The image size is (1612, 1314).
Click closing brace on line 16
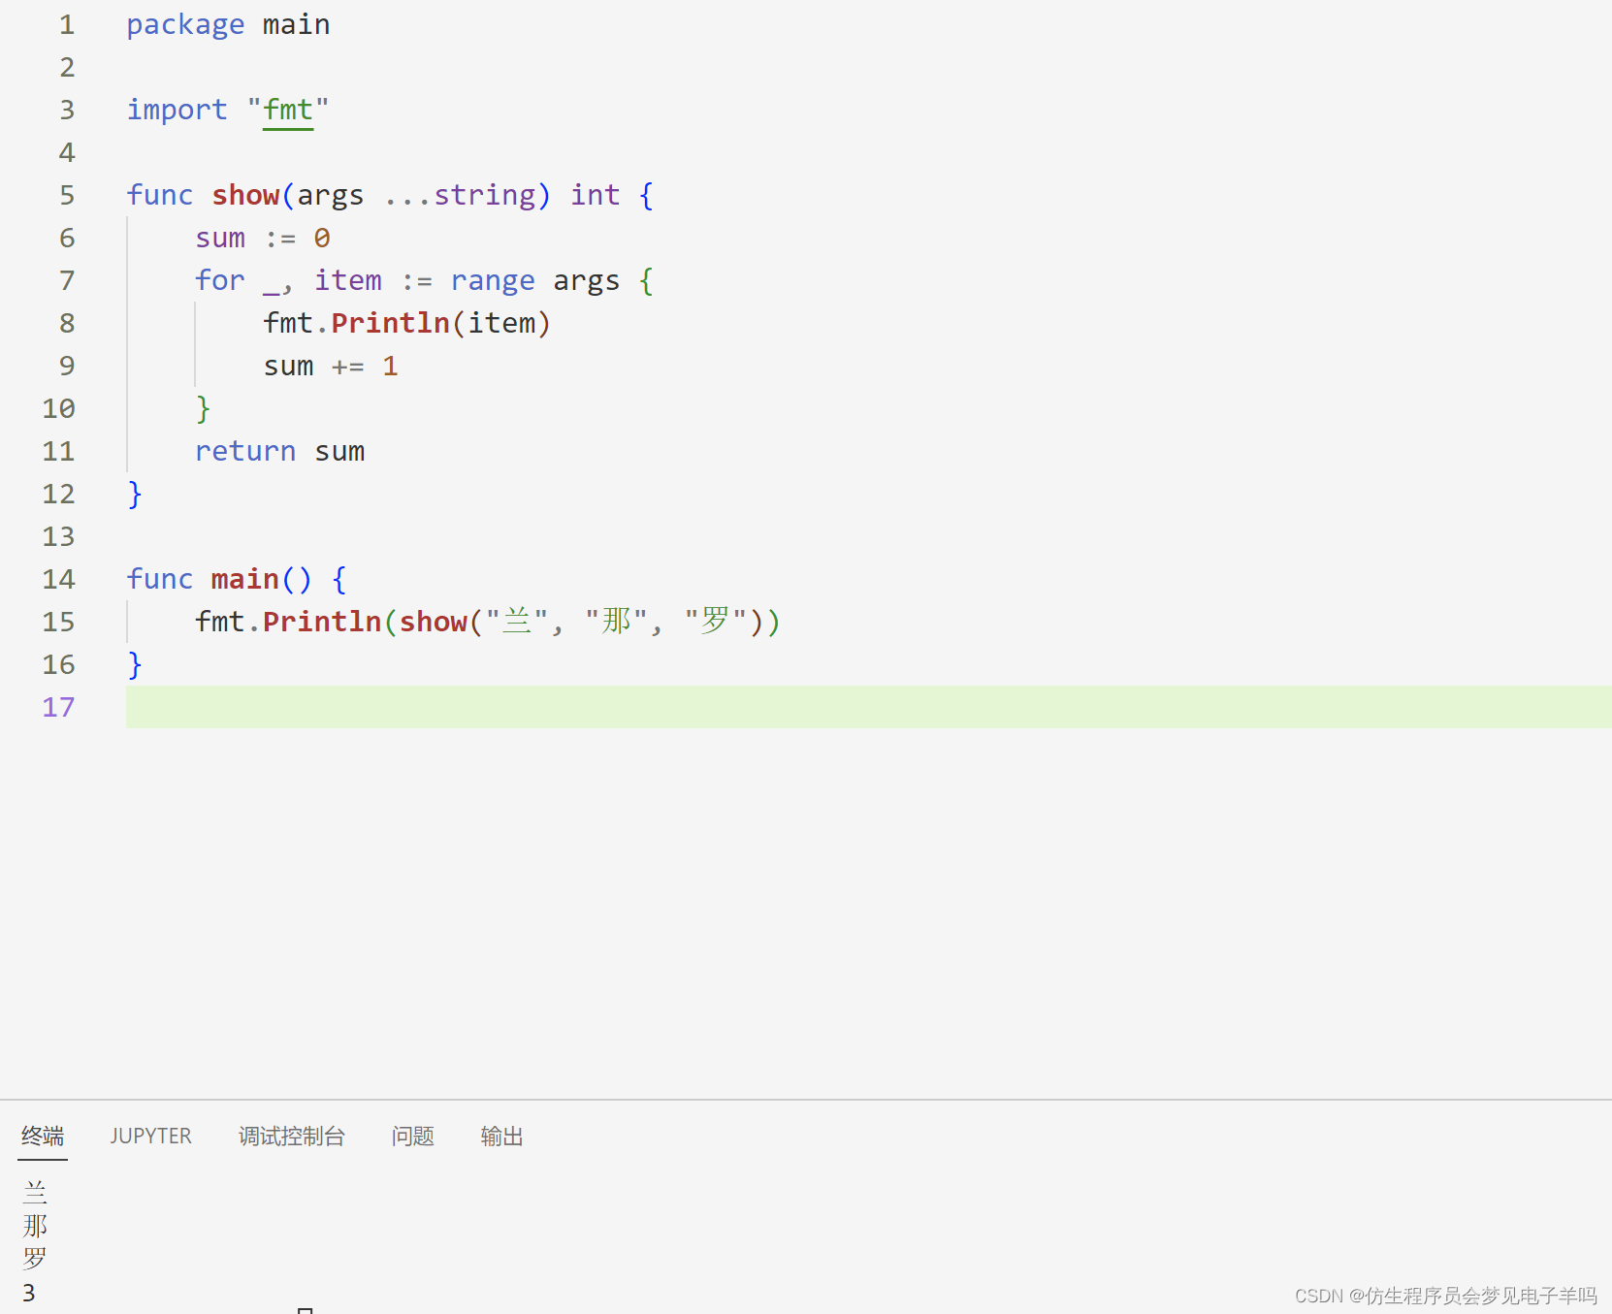pyautogui.click(x=135, y=664)
